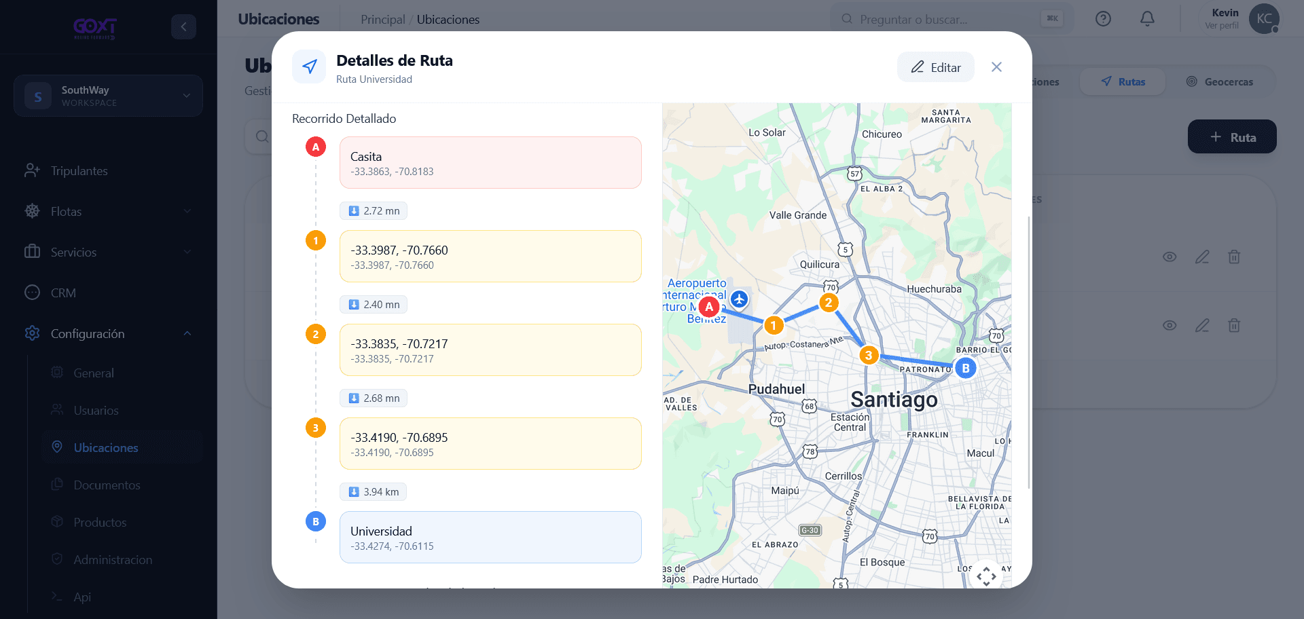Open Ubicaciones under Configuración
Image resolution: width=1304 pixels, height=619 pixels.
click(x=122, y=448)
